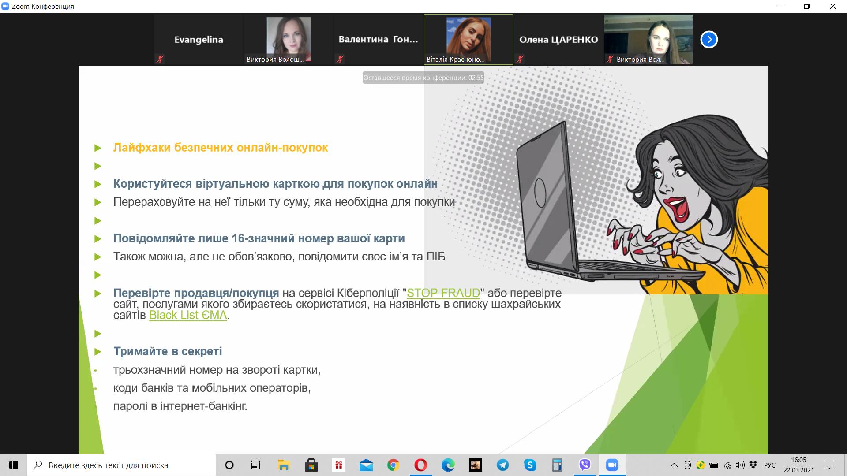Open Telegram from the taskbar
847x476 pixels.
[x=502, y=465]
